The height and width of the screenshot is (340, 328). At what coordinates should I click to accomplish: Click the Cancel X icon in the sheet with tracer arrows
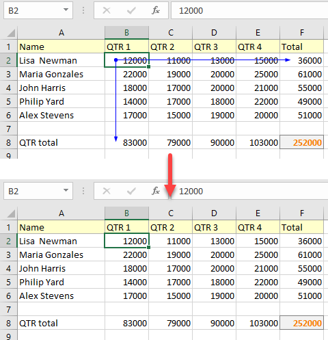(x=107, y=10)
